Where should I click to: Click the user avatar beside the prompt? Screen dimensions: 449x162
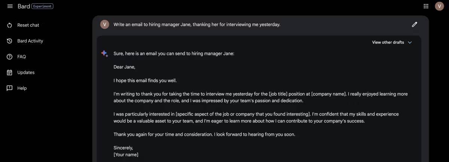coord(105,24)
